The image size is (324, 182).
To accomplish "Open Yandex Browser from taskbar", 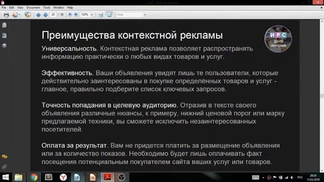I will 63,177.
